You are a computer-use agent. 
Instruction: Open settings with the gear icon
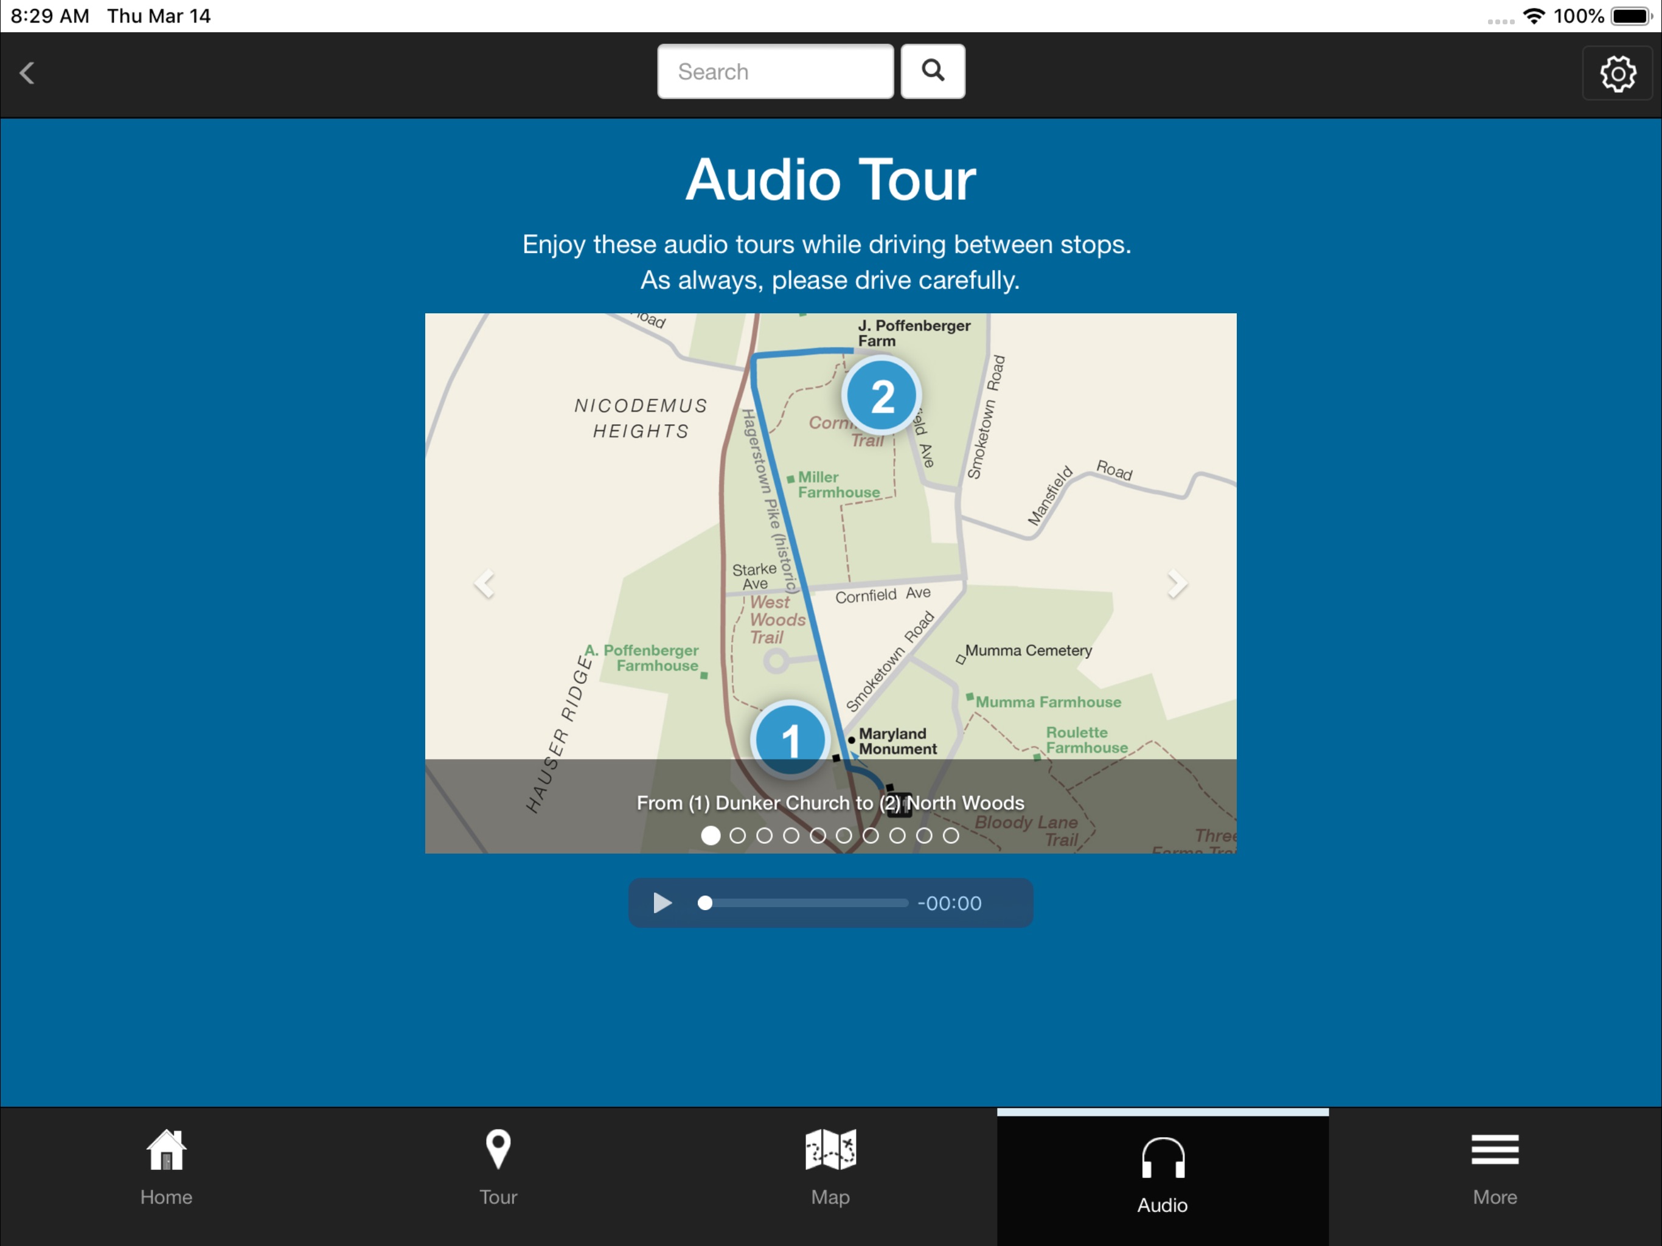point(1617,73)
